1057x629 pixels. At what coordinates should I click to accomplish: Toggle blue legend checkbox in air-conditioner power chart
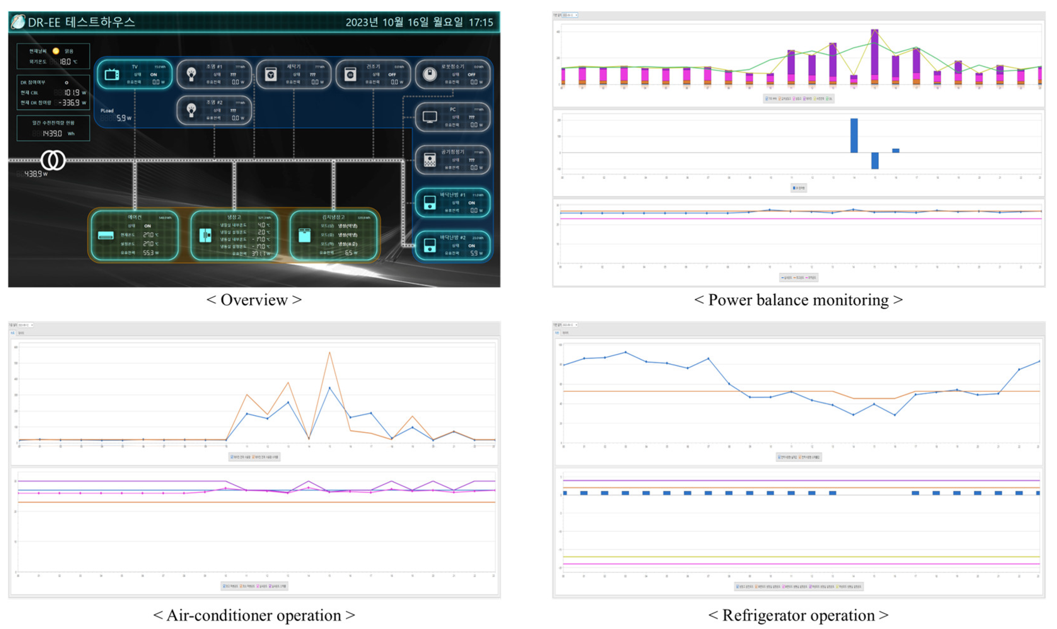[232, 457]
